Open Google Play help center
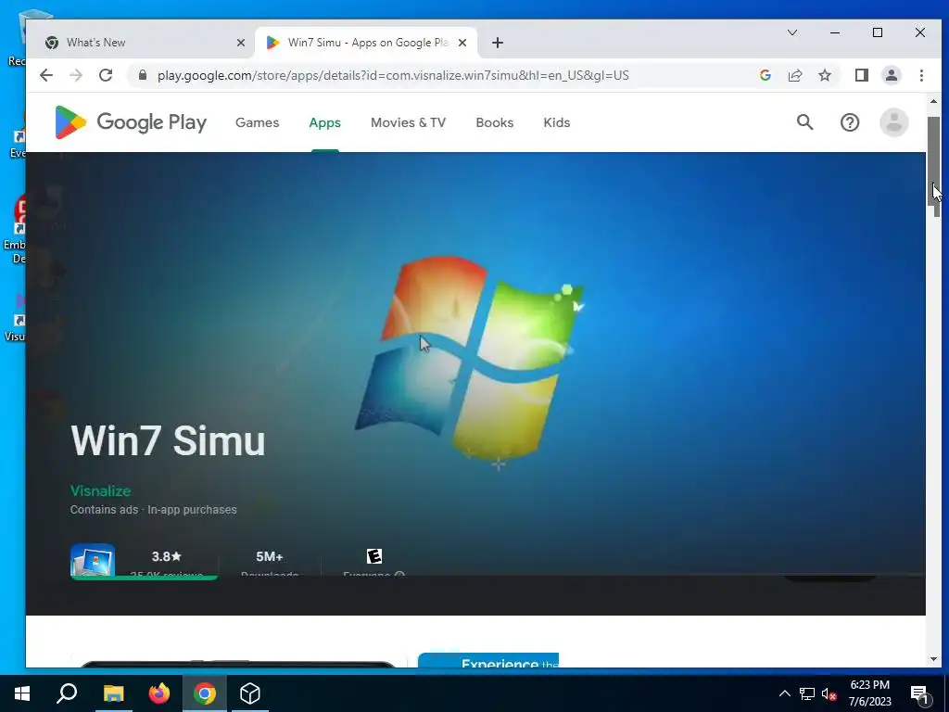Screen dimensions: 949x712 pyautogui.click(x=849, y=122)
